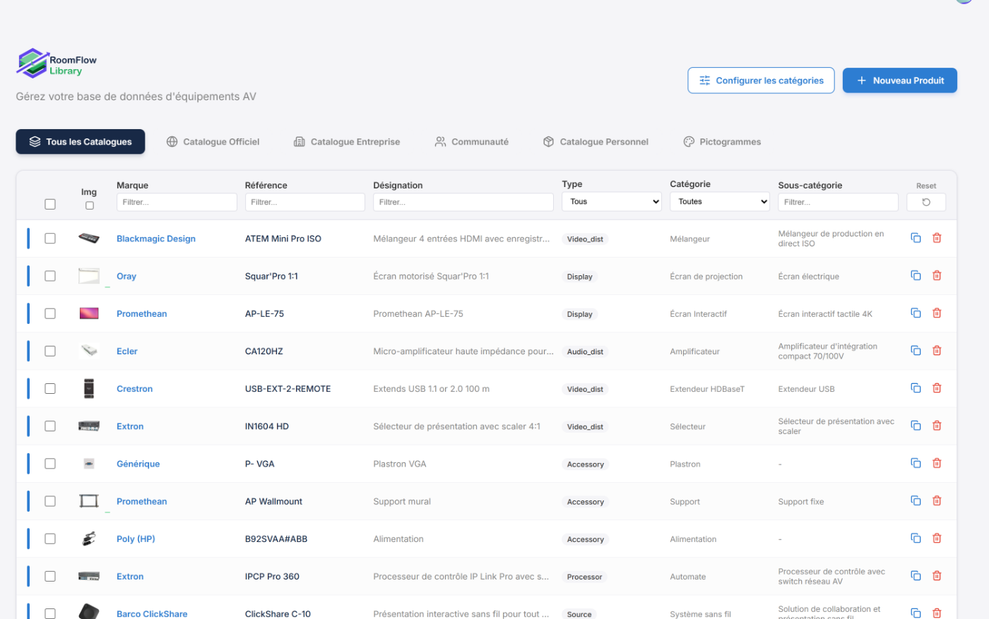Open the Poly (HP) brand link
The height and width of the screenshot is (619, 989).
(136, 539)
